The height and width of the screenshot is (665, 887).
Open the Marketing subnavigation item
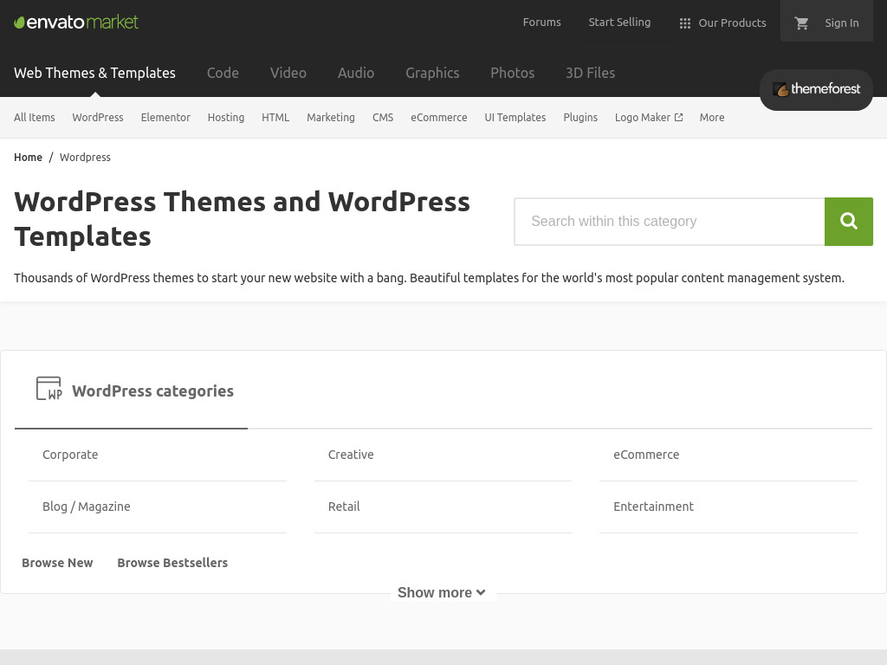[x=330, y=117]
